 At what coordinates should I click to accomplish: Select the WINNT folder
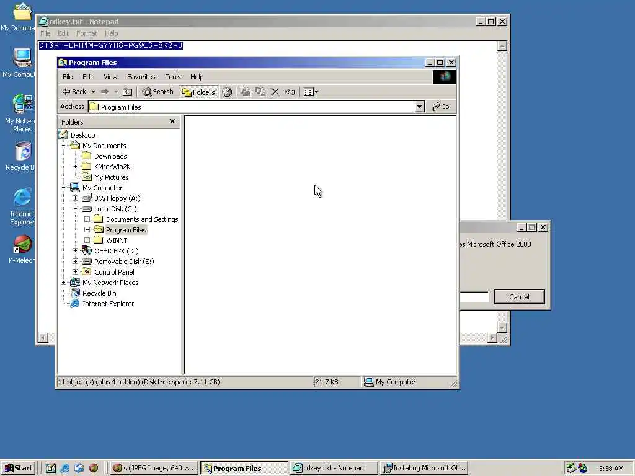coord(116,240)
